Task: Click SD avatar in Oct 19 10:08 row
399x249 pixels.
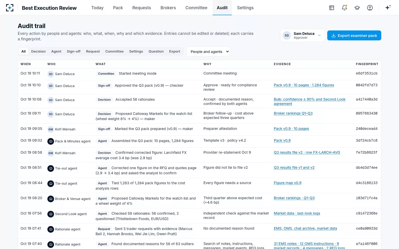Action: tap(51, 100)
